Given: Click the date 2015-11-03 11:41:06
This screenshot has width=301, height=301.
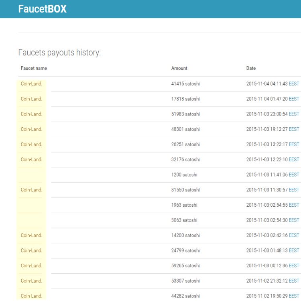Looking at the screenshot, I should pyautogui.click(x=267, y=175).
